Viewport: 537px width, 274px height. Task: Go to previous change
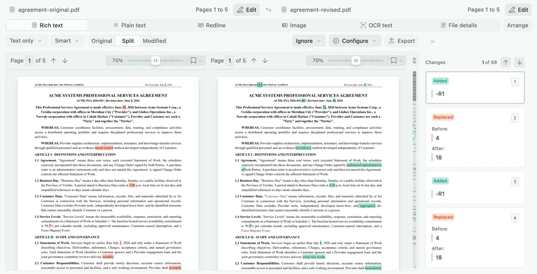pyautogui.click(x=506, y=62)
